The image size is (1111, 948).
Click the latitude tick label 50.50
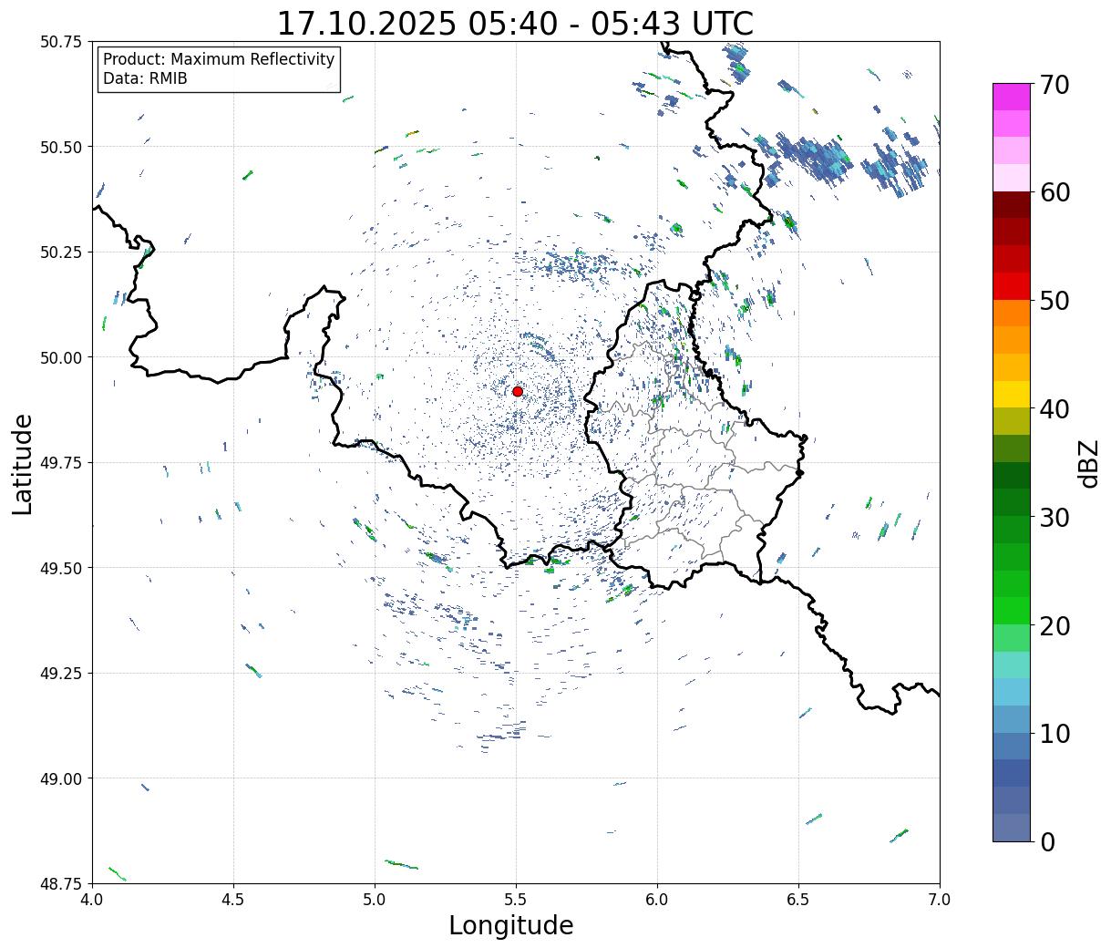[61, 147]
